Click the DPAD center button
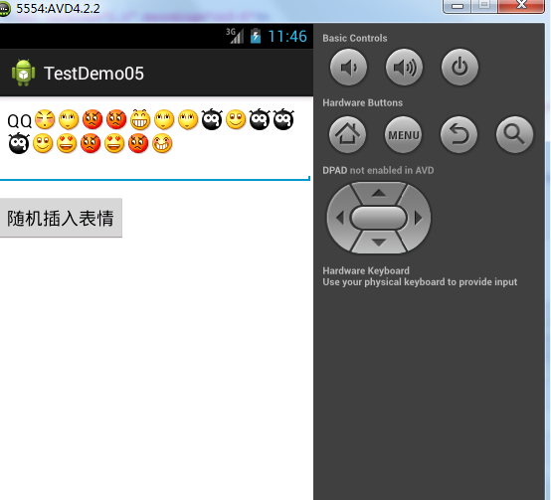This screenshot has height=500, width=551. point(379,218)
